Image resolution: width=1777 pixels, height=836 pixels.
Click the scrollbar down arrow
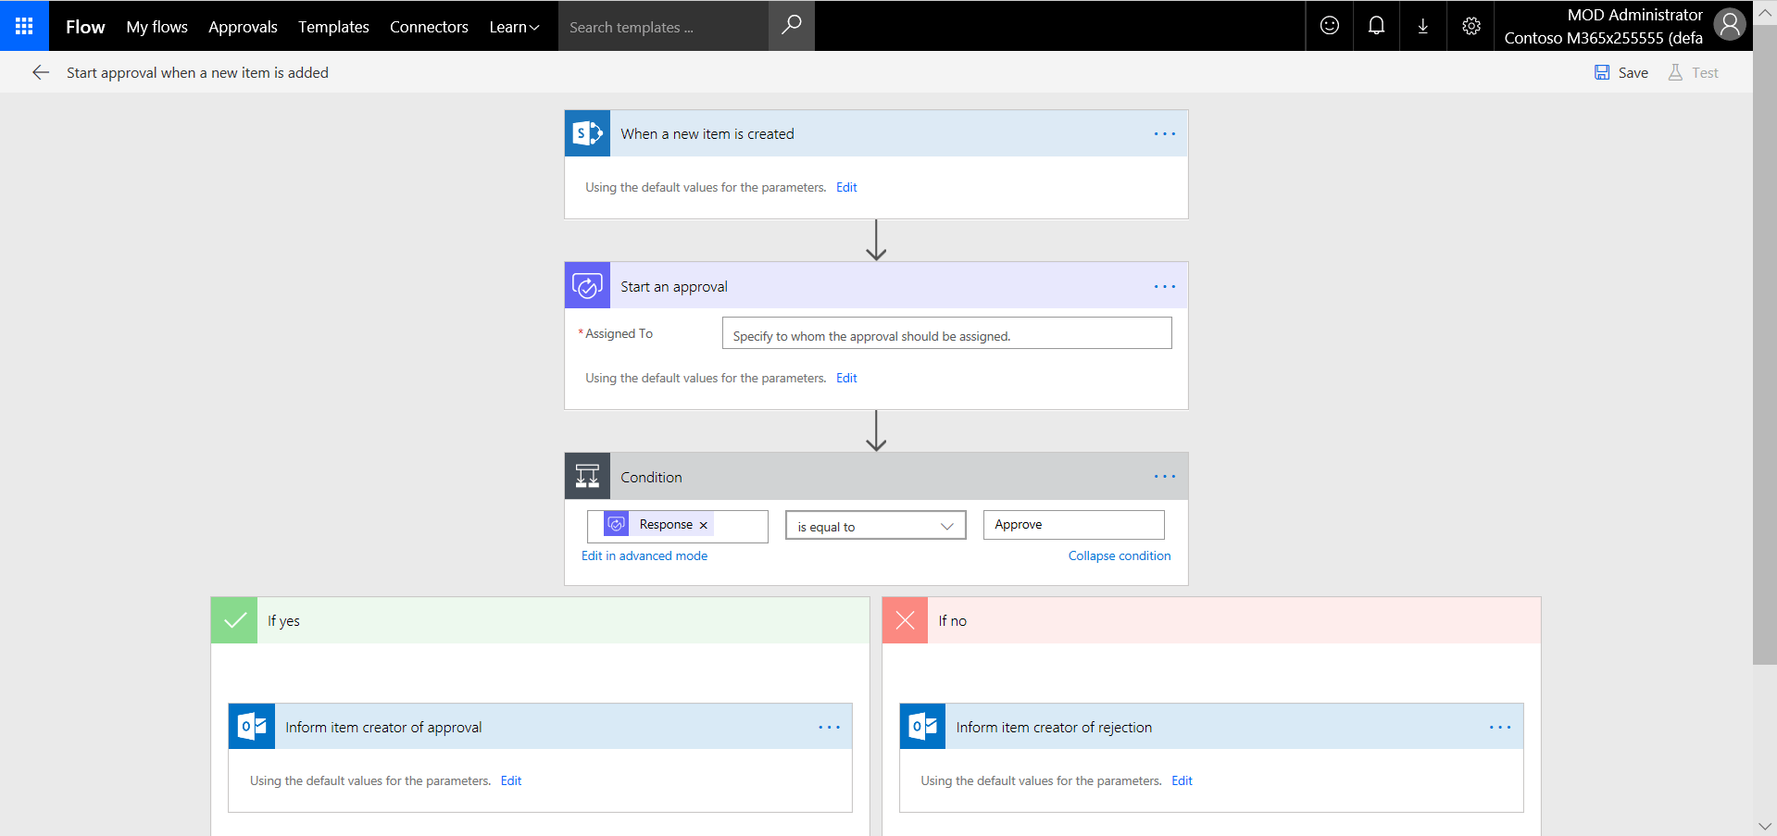tap(1764, 826)
